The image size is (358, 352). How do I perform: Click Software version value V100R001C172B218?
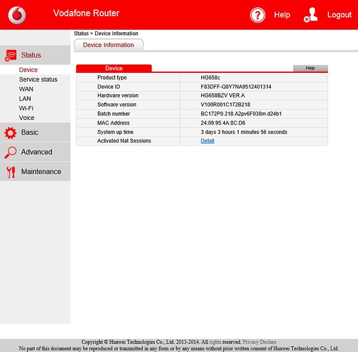tap(225, 105)
